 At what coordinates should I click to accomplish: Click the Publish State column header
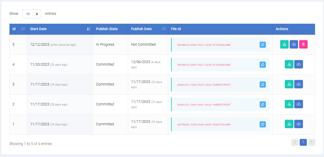(x=110, y=29)
